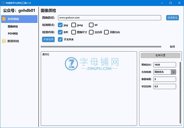Click the 选择路径 button
This screenshot has width=184, height=128.
pyautogui.click(x=172, y=18)
